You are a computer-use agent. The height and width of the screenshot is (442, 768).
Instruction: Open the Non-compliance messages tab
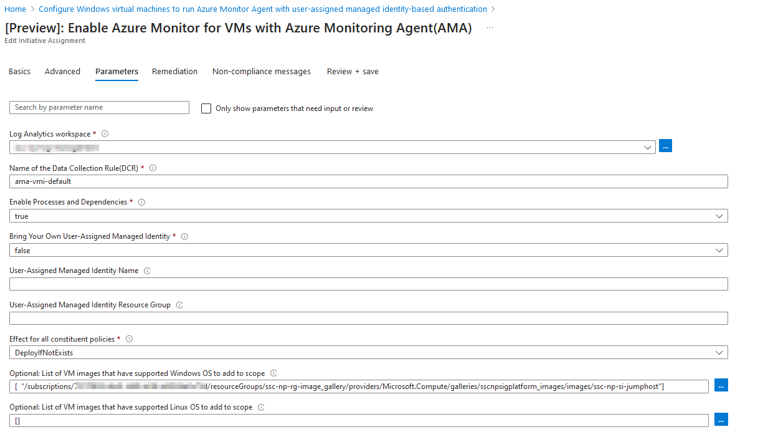(261, 71)
